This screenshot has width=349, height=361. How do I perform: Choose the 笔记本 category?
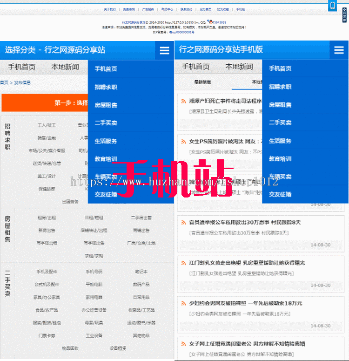click(141, 272)
